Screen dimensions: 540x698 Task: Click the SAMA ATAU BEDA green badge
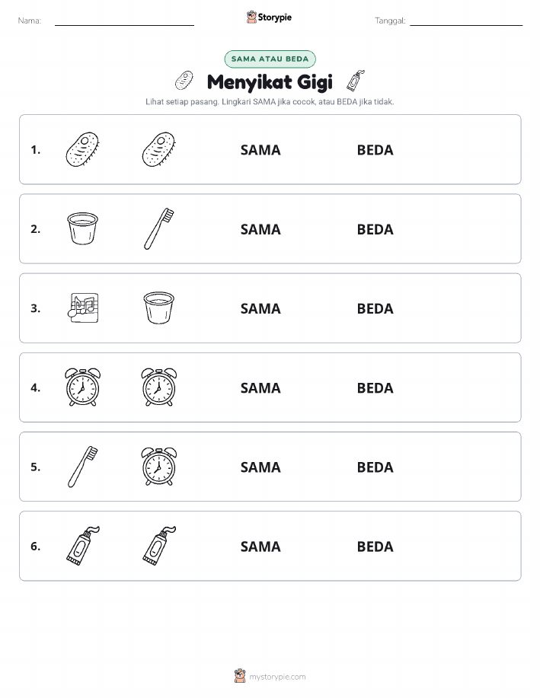click(x=270, y=59)
